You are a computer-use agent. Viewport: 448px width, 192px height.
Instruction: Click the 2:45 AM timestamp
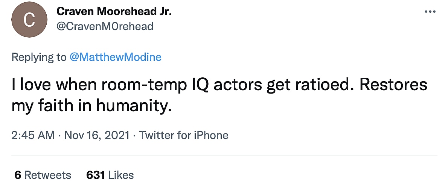(x=33, y=135)
